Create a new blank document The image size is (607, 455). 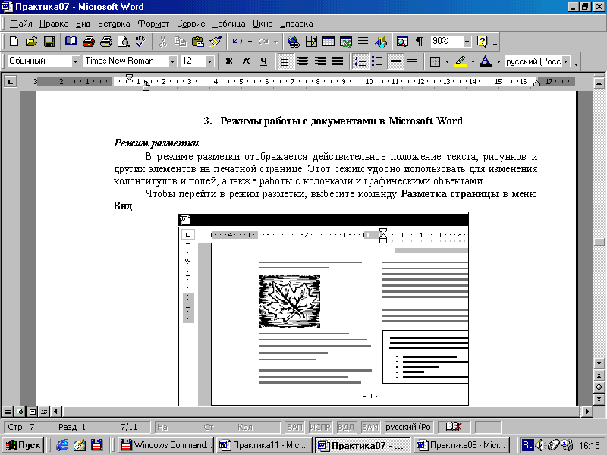click(x=14, y=42)
